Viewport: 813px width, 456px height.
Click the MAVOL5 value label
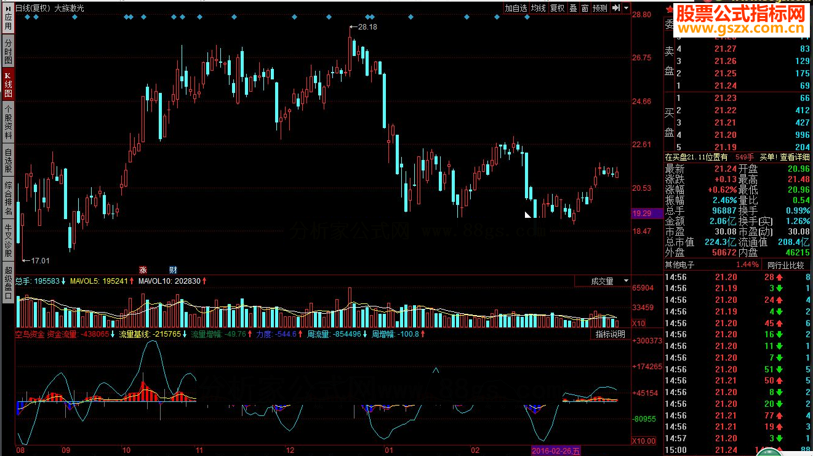[99, 281]
